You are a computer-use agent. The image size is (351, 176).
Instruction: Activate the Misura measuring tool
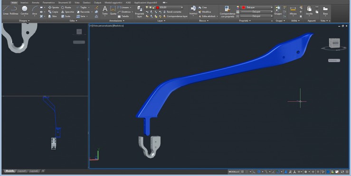coord(293,10)
